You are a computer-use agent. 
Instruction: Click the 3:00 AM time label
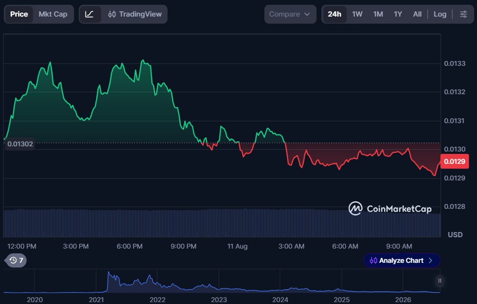[x=291, y=246]
